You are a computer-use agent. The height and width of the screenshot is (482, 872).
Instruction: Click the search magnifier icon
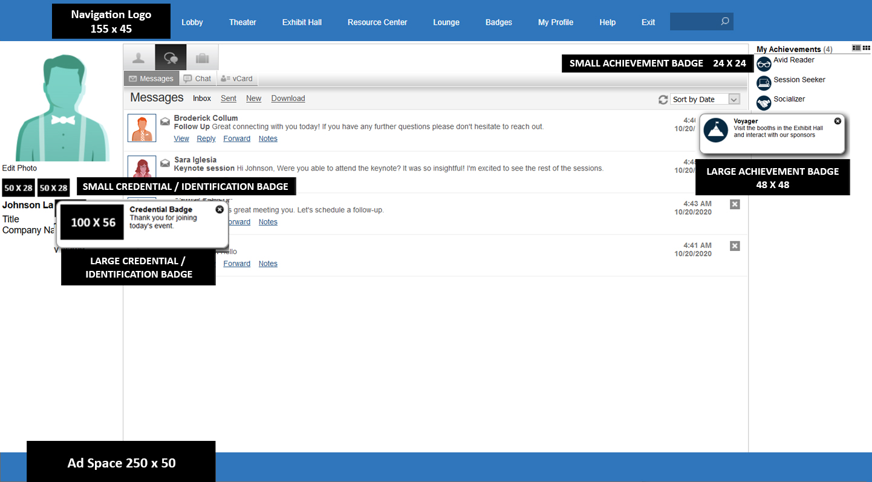[x=725, y=21]
